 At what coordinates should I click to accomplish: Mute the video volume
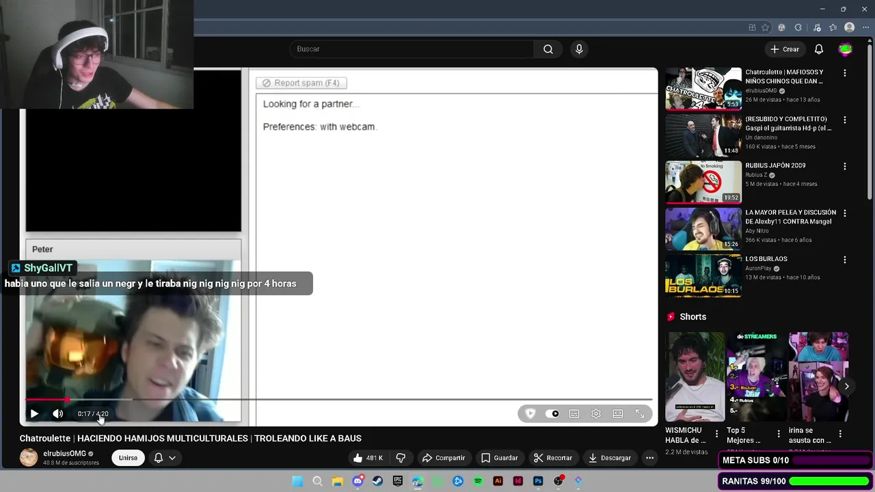[58, 413]
